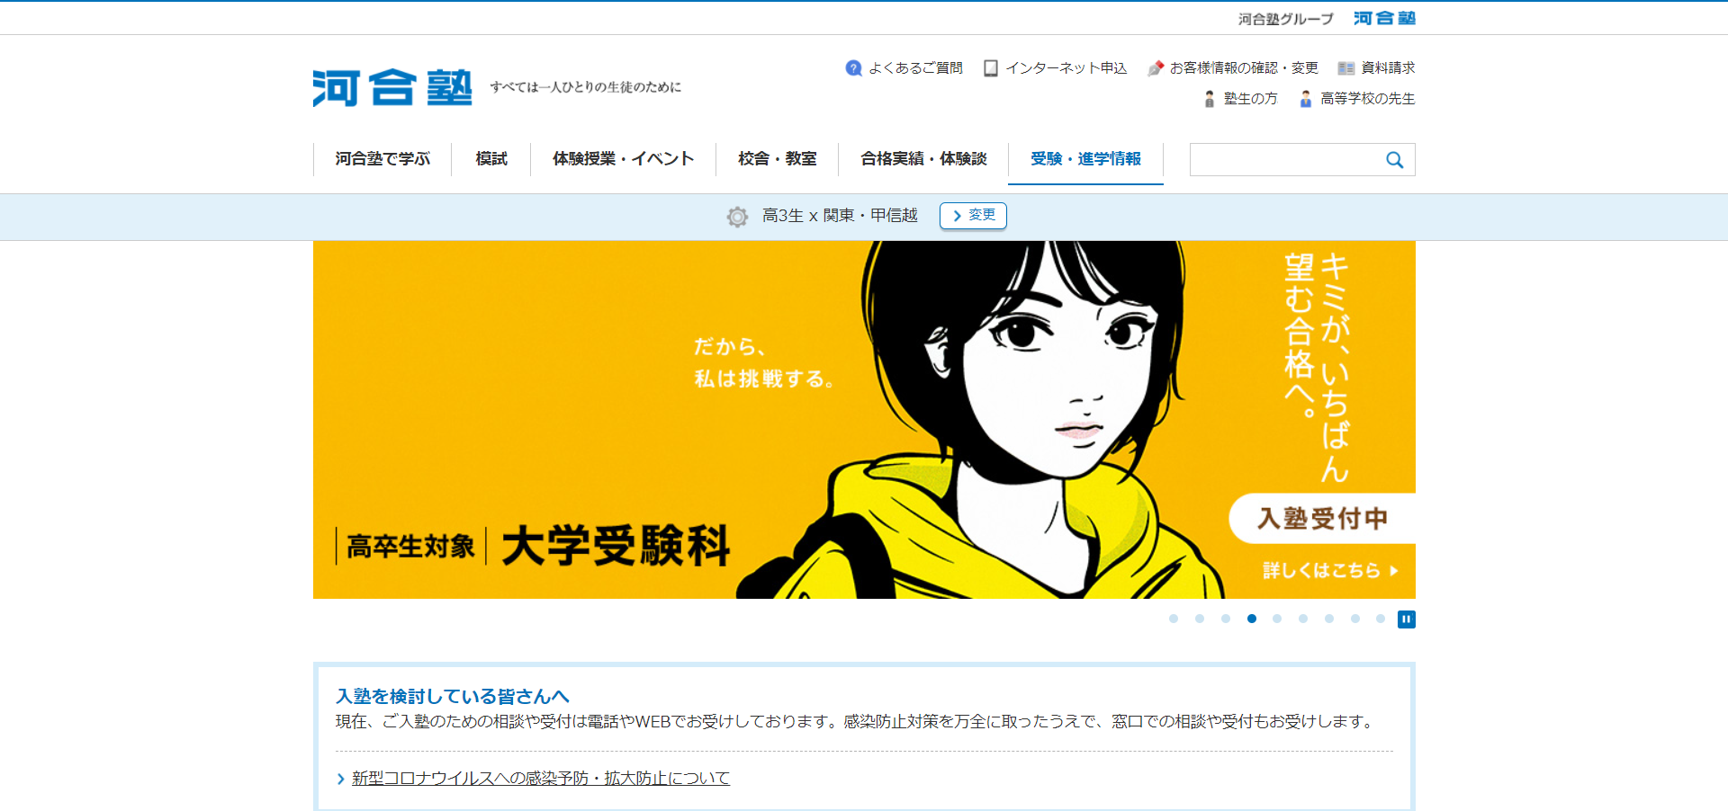Open インターネット申込 link

(x=1066, y=68)
